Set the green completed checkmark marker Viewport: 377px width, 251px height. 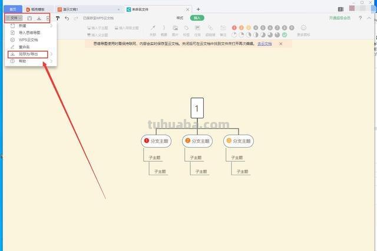(285, 35)
